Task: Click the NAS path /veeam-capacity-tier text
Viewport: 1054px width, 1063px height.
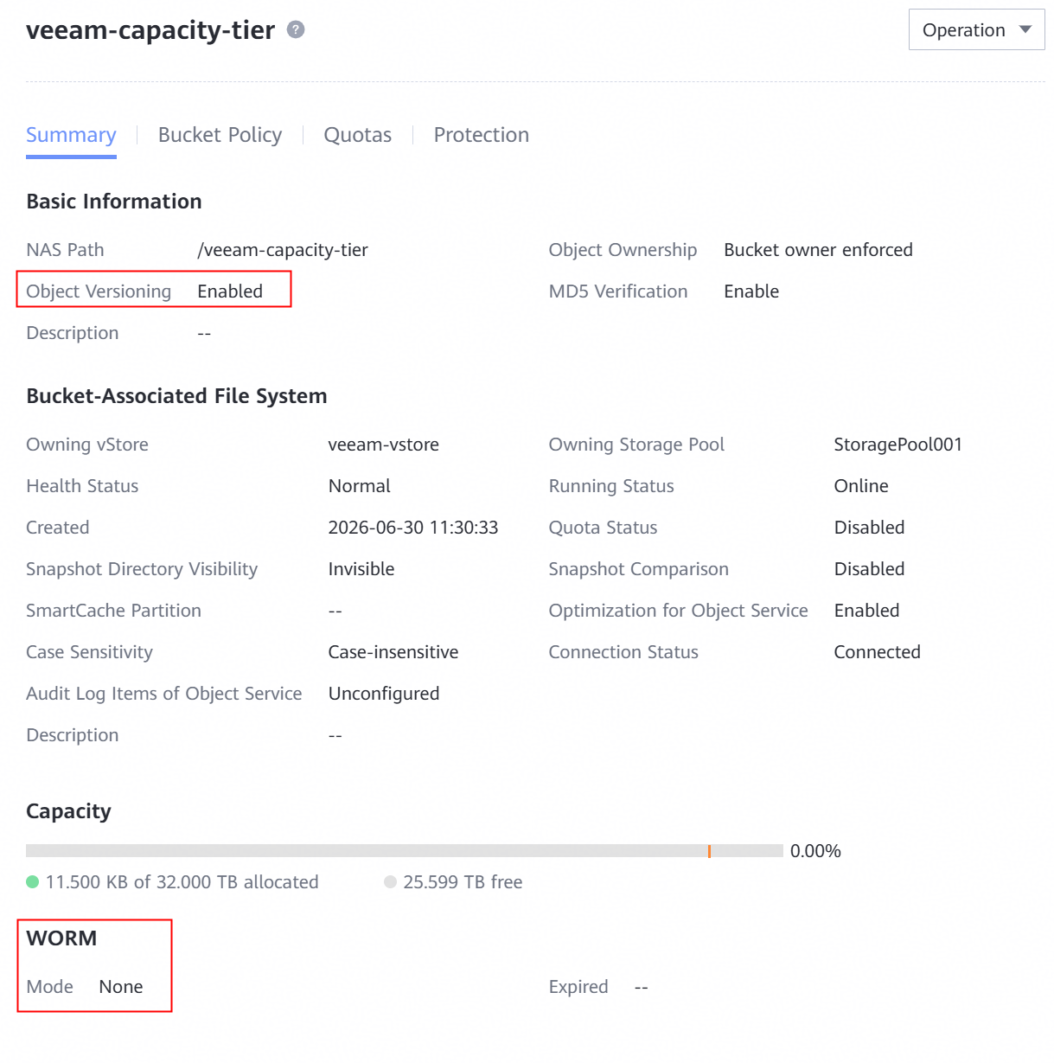Action: pos(283,250)
